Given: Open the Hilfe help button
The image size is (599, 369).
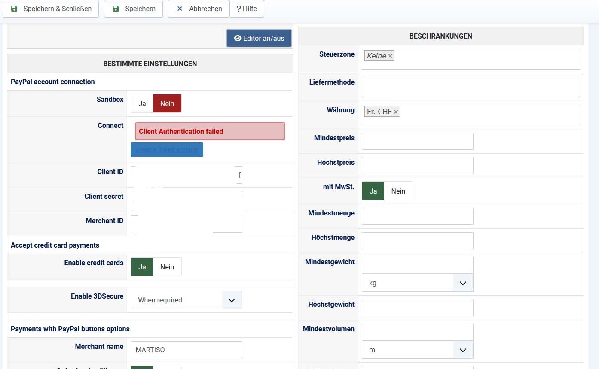Looking at the screenshot, I should pyautogui.click(x=247, y=9).
